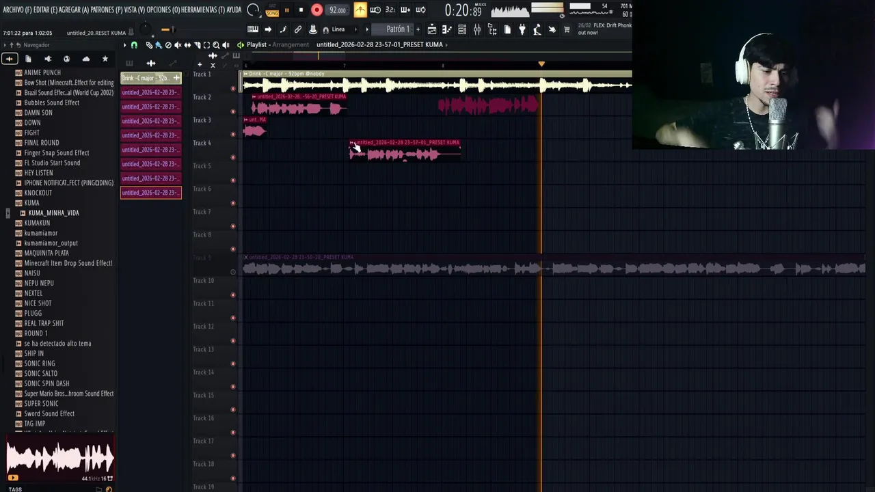This screenshot has height=492, width=875.
Task: Select the Slice tool in playlist toolbar
Action: (198, 45)
